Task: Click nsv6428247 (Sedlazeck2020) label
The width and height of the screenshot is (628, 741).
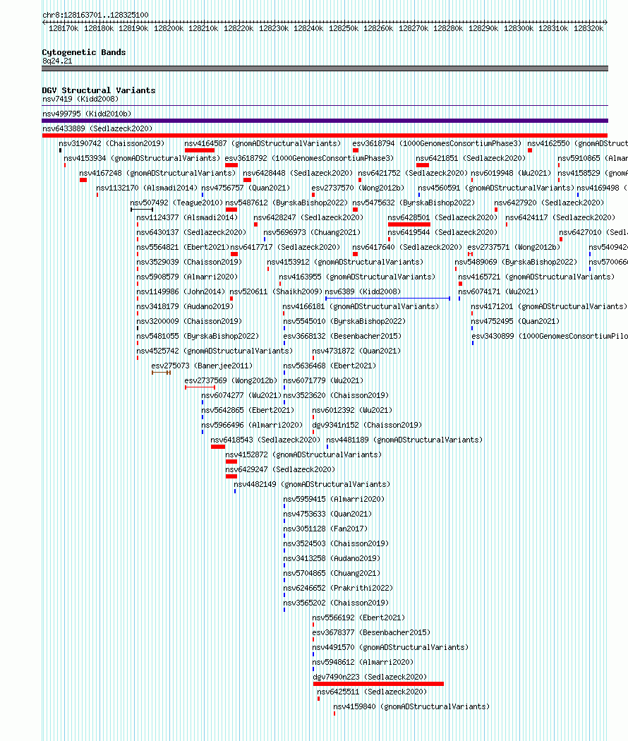Action: point(308,217)
